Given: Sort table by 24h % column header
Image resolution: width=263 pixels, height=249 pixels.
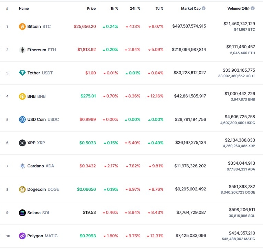Looking at the screenshot, I should [x=135, y=8].
